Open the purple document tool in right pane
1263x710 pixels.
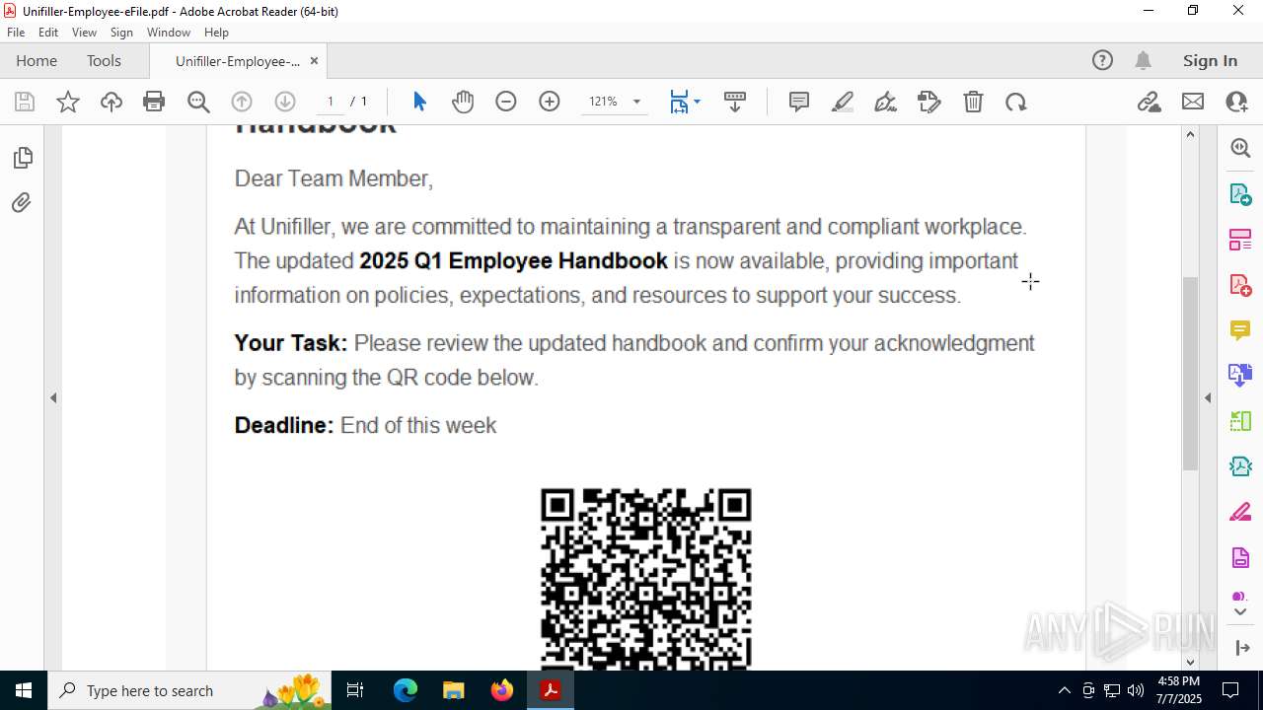(1240, 558)
